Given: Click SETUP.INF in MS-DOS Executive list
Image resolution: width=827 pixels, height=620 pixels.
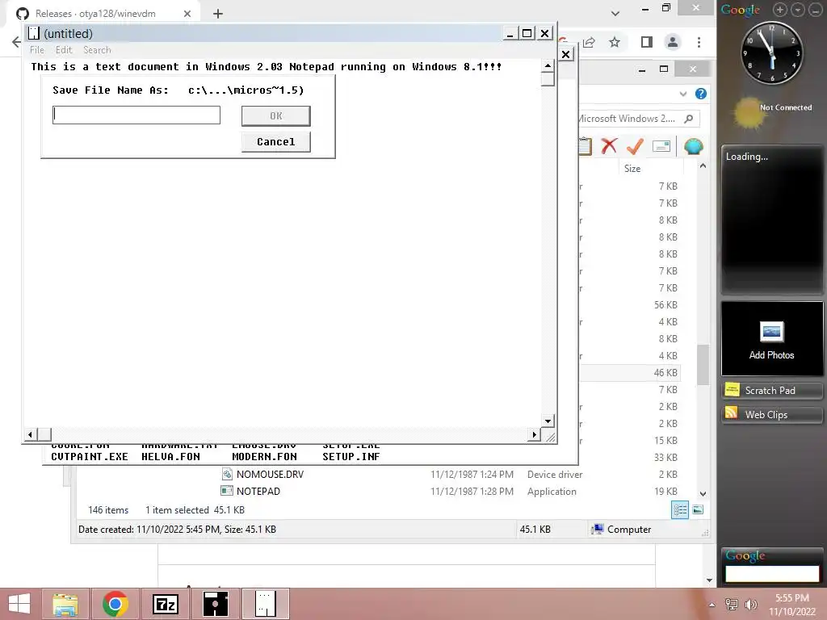Looking at the screenshot, I should pos(351,457).
